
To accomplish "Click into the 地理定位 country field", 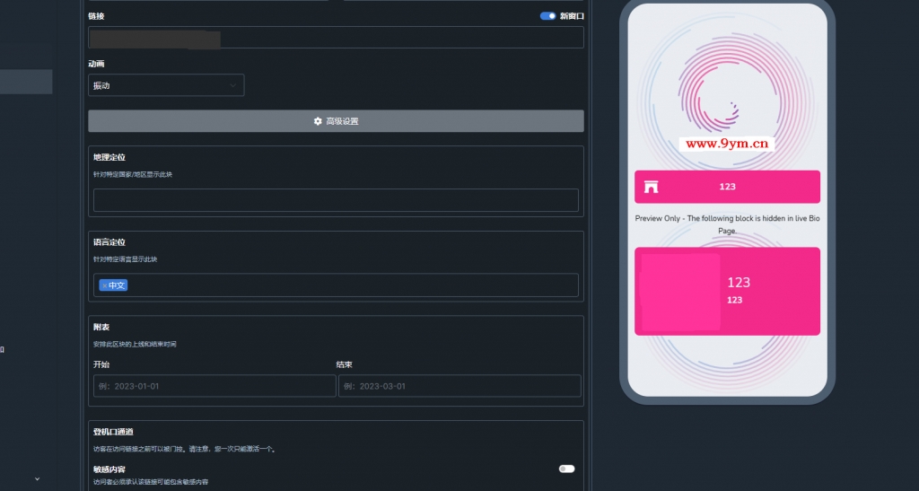I will (x=336, y=200).
